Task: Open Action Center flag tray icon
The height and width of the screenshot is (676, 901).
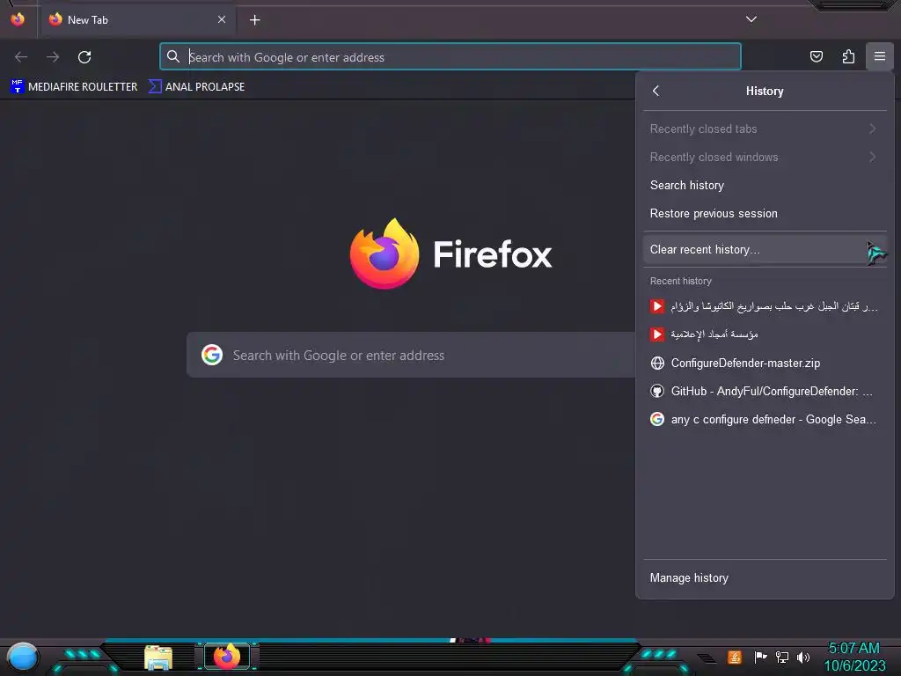Action: [760, 657]
